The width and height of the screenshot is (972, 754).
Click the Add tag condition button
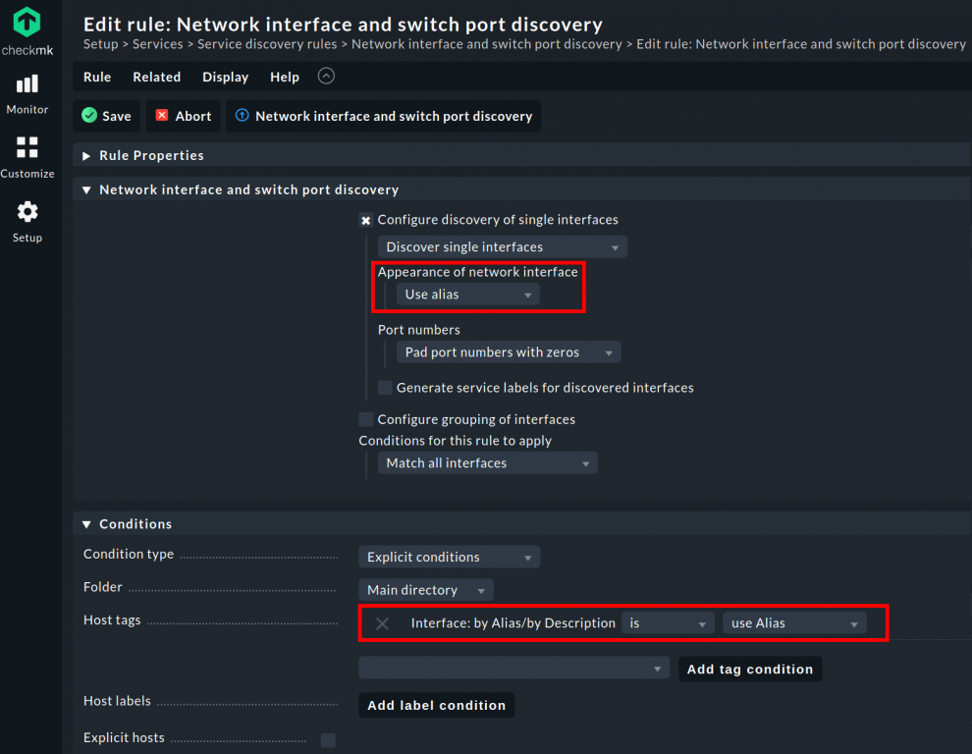(749, 669)
